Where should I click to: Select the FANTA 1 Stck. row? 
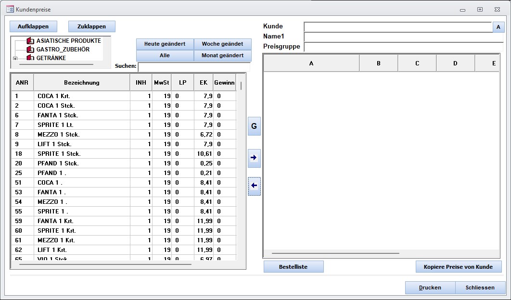(58, 115)
